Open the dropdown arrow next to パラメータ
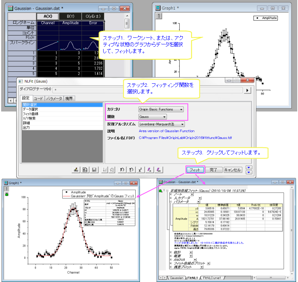The height and width of the screenshot is (282, 298). coord(199,202)
